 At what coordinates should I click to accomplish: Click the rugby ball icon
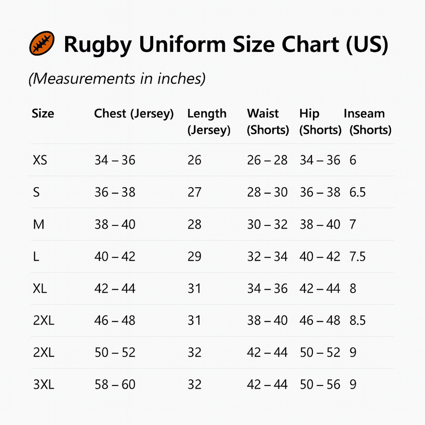(41, 43)
